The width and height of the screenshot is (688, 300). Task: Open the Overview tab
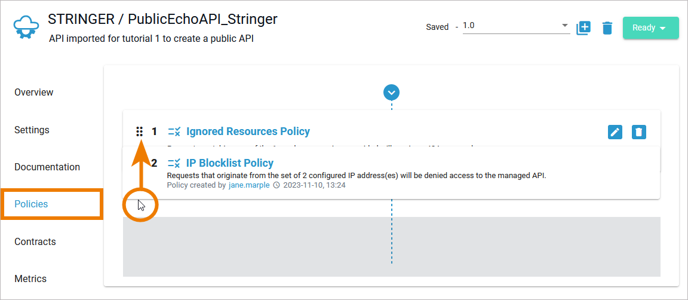tap(34, 93)
